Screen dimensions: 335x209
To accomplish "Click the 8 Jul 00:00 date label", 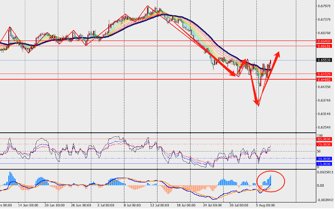I will click(x=132, y=206).
